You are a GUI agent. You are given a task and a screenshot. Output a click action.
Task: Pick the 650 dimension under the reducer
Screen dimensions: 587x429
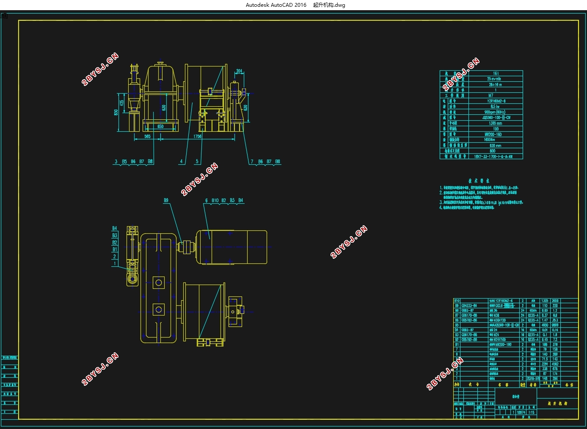click(x=160, y=126)
